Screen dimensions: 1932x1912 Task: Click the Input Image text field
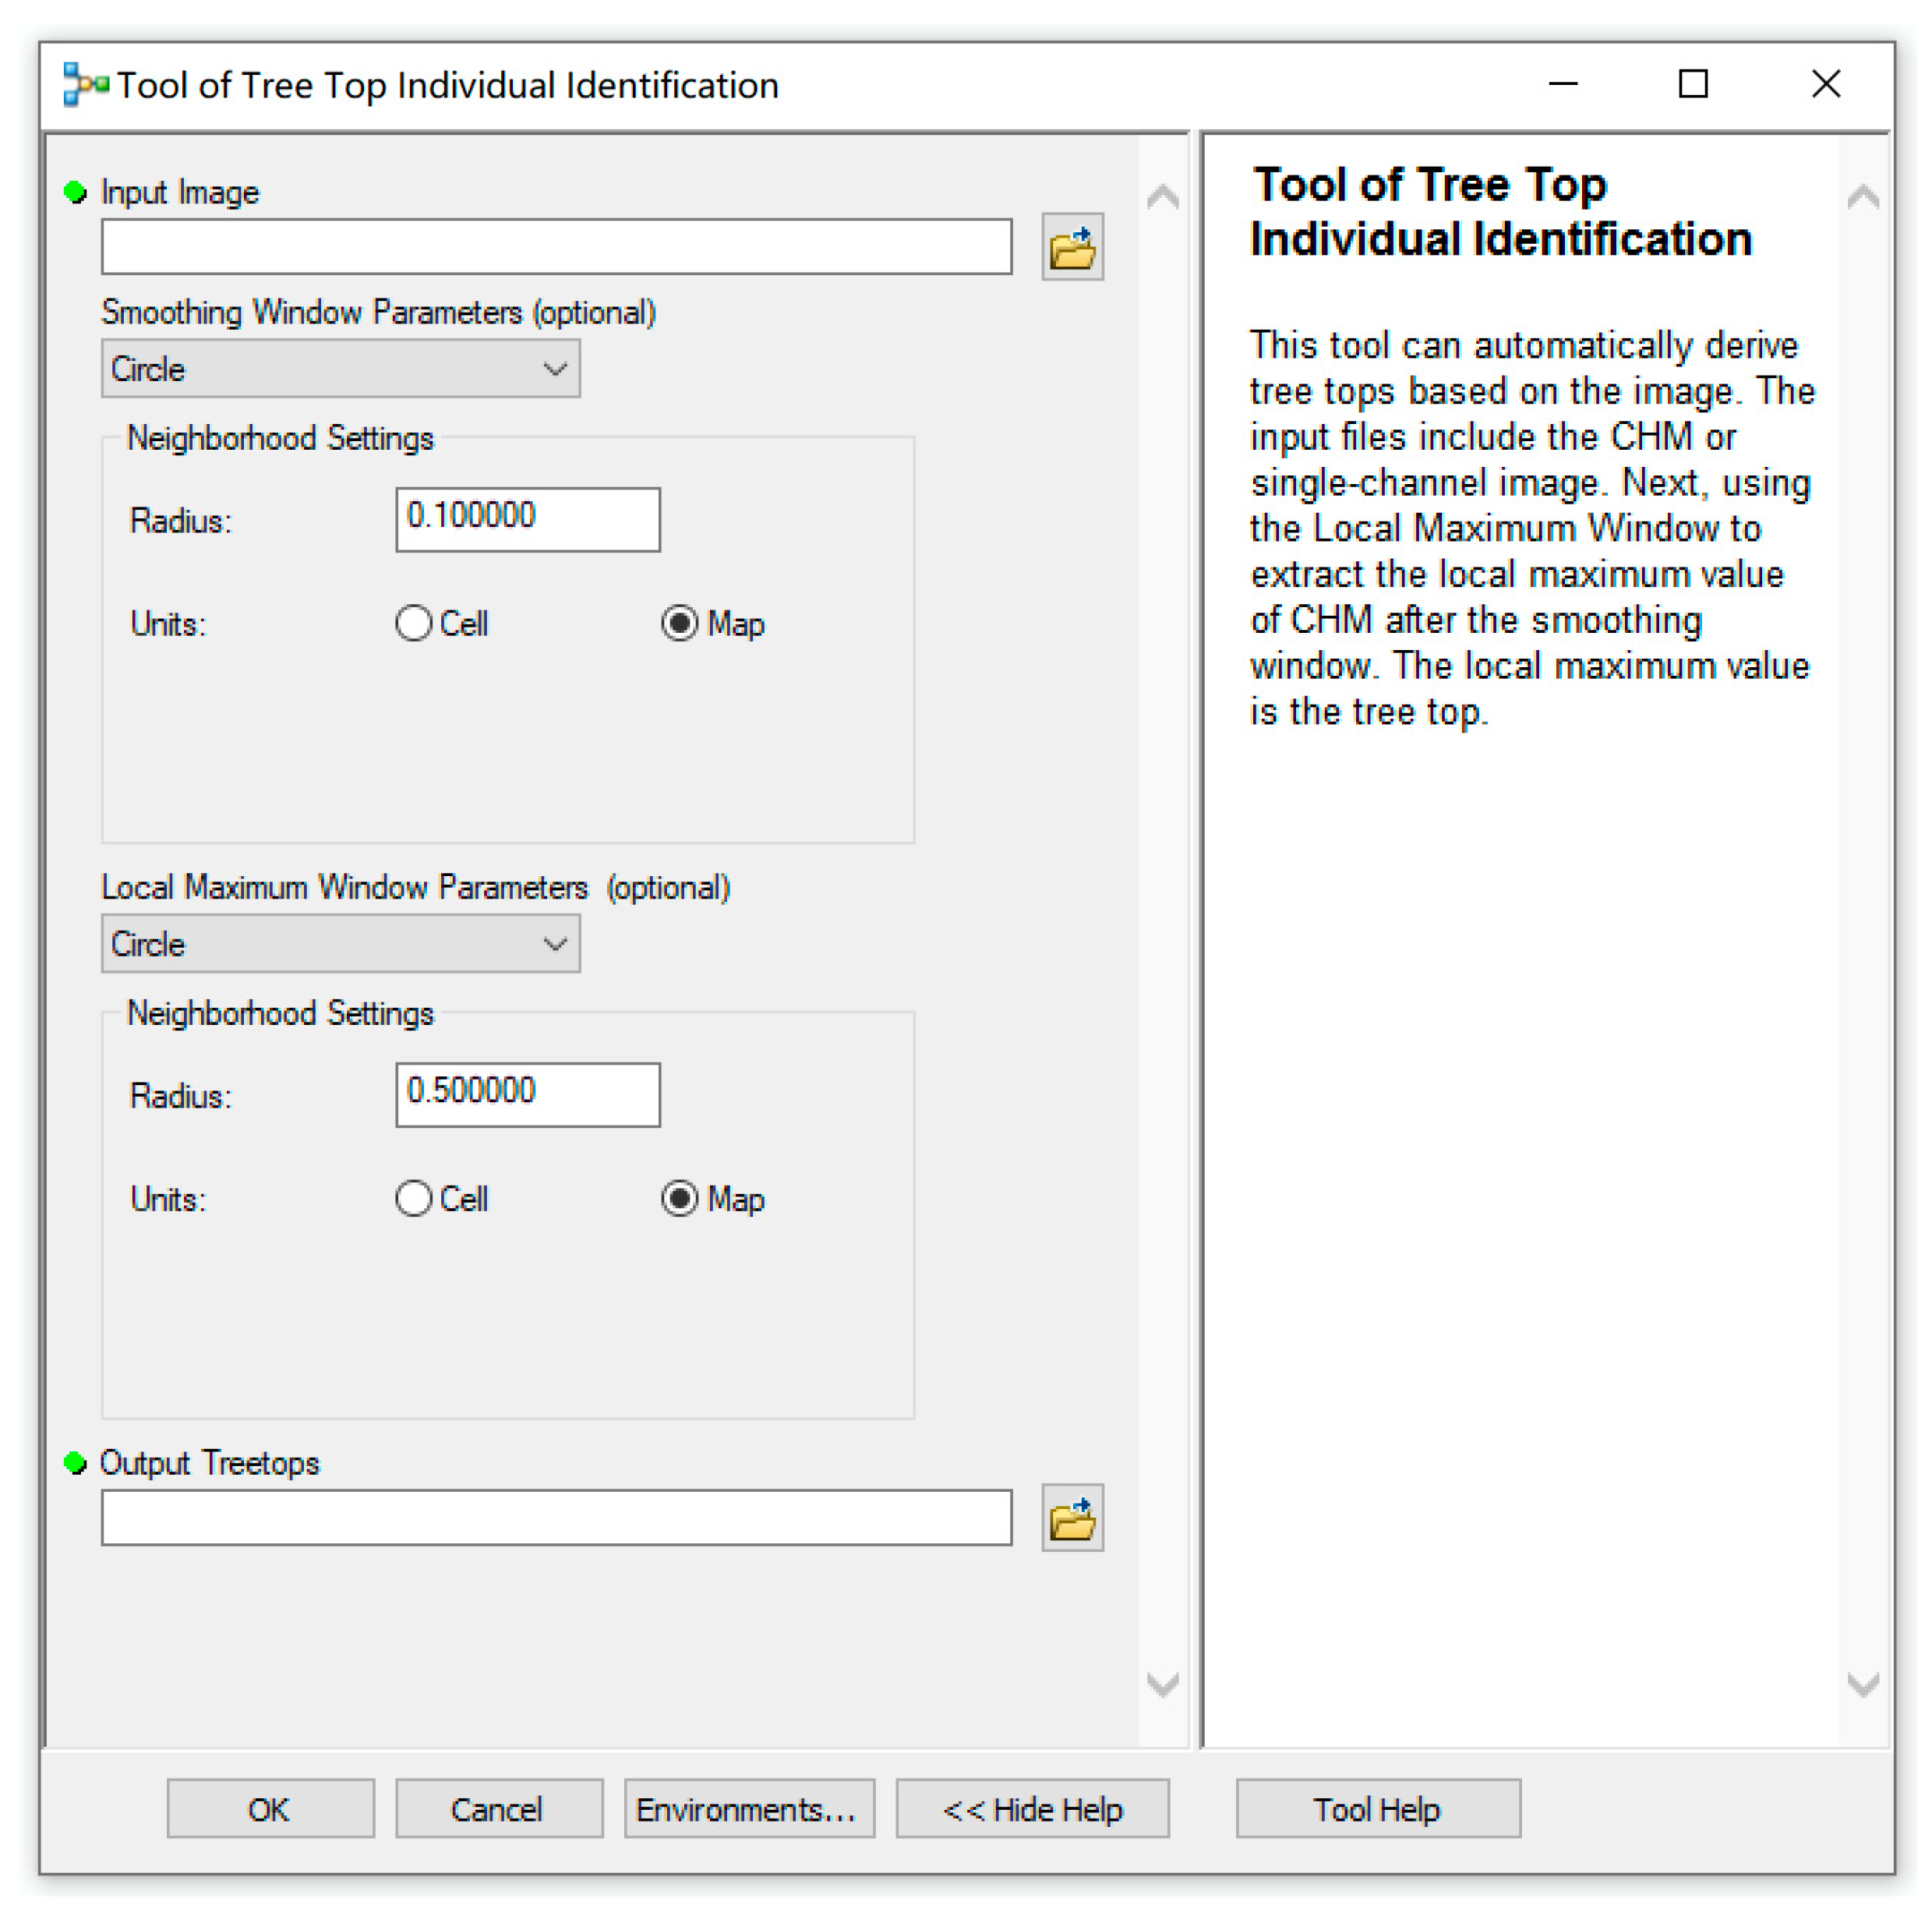556,247
